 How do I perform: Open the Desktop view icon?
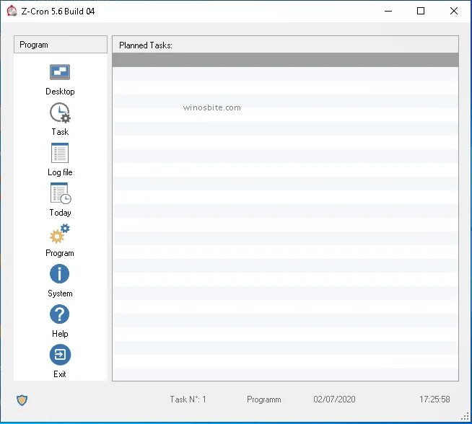(60, 72)
